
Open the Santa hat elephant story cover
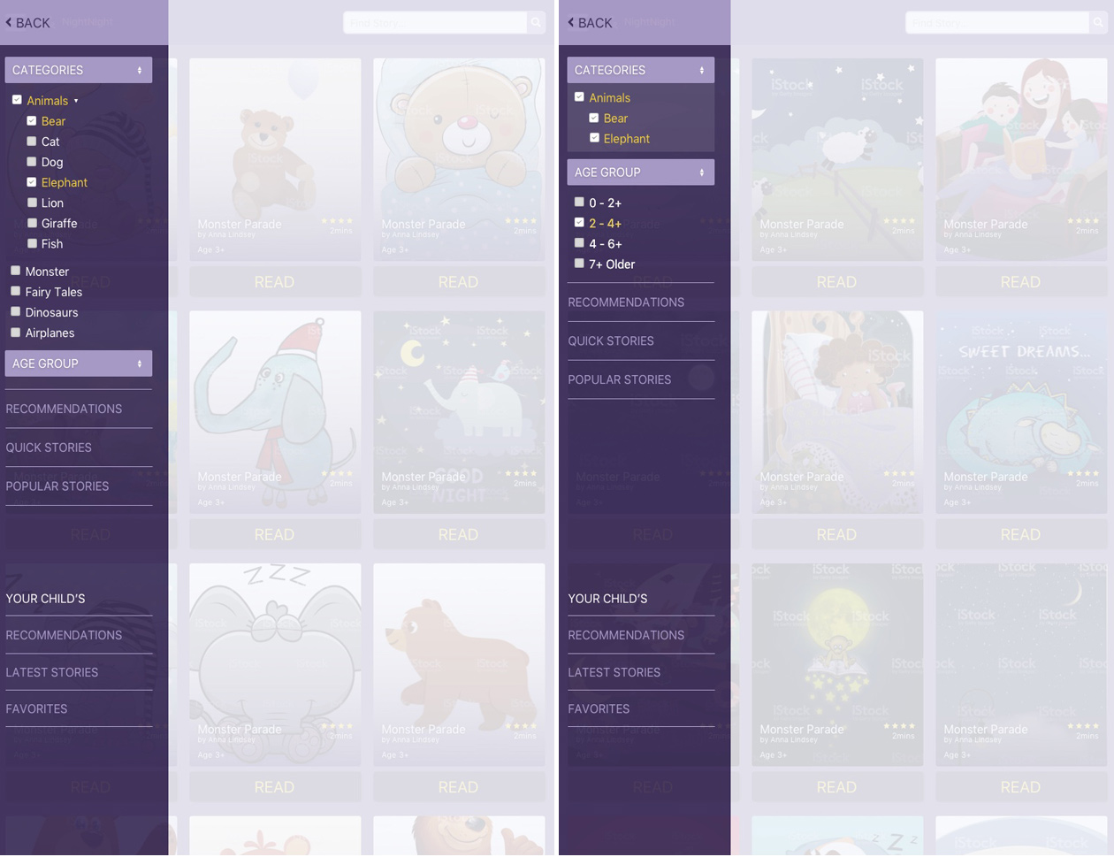tap(275, 398)
